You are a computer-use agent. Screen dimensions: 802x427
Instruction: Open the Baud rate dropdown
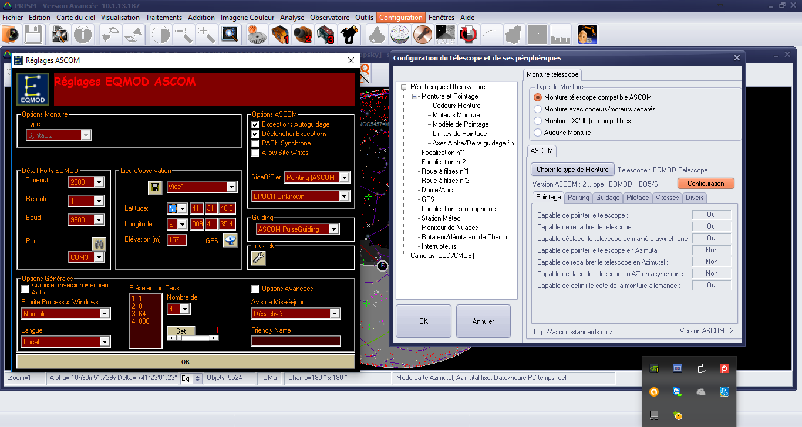[x=99, y=220]
